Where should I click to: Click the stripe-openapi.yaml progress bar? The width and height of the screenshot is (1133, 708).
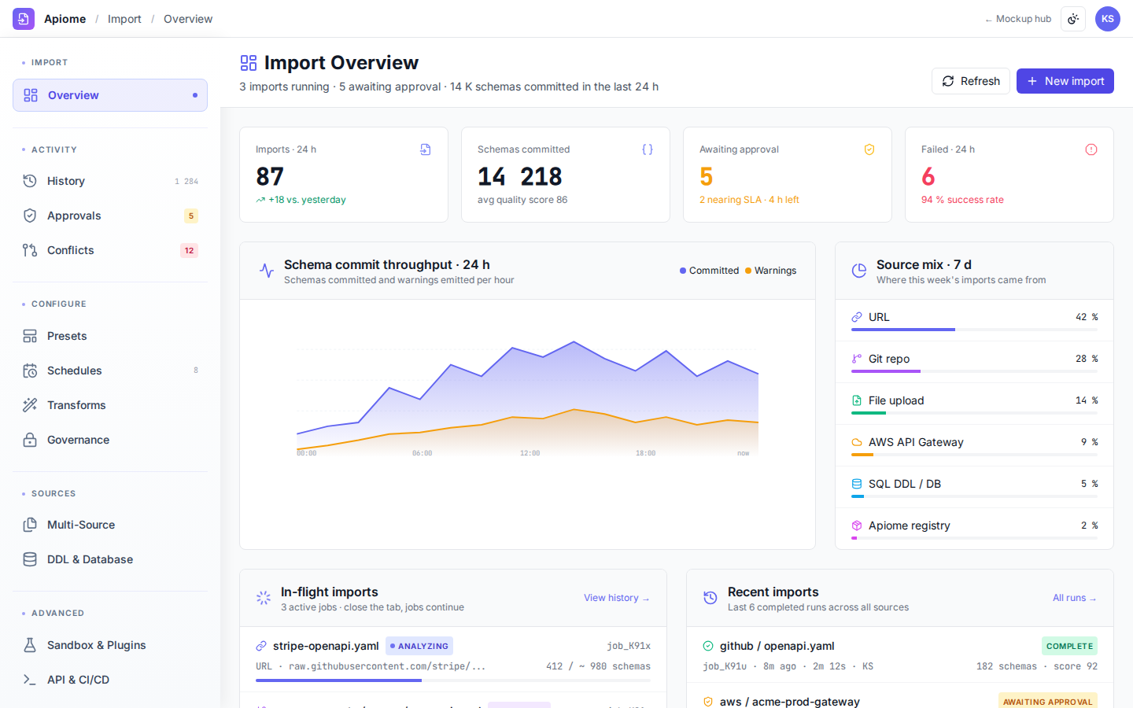pos(453,680)
